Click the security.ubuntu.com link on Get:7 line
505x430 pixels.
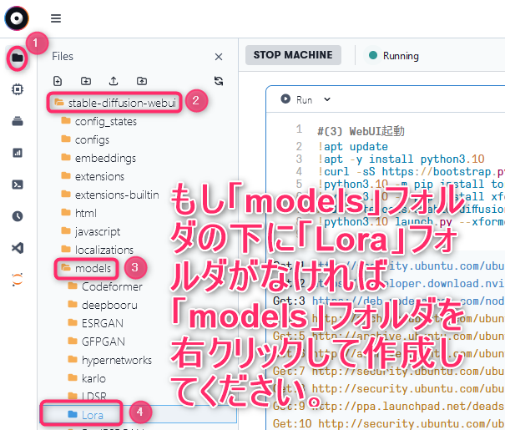[x=408, y=371]
